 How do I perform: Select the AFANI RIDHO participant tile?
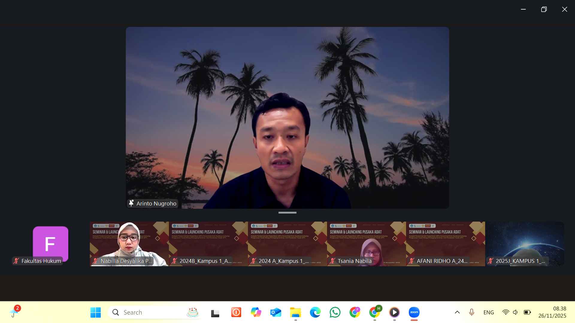pyautogui.click(x=445, y=244)
